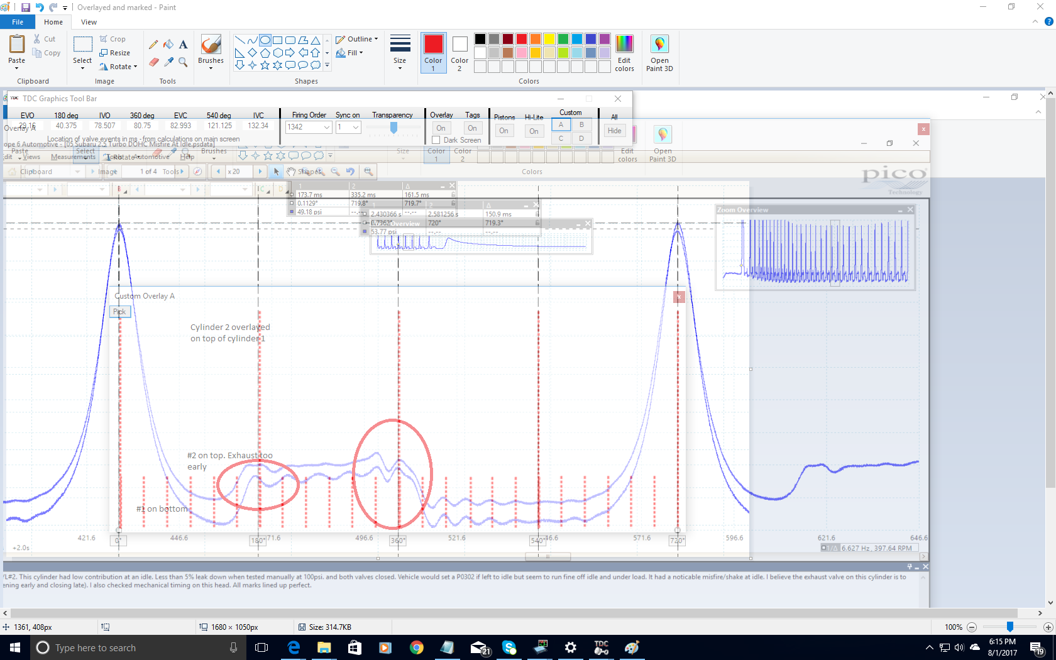Select Custom overlay A
1056x660 pixels.
coord(561,124)
